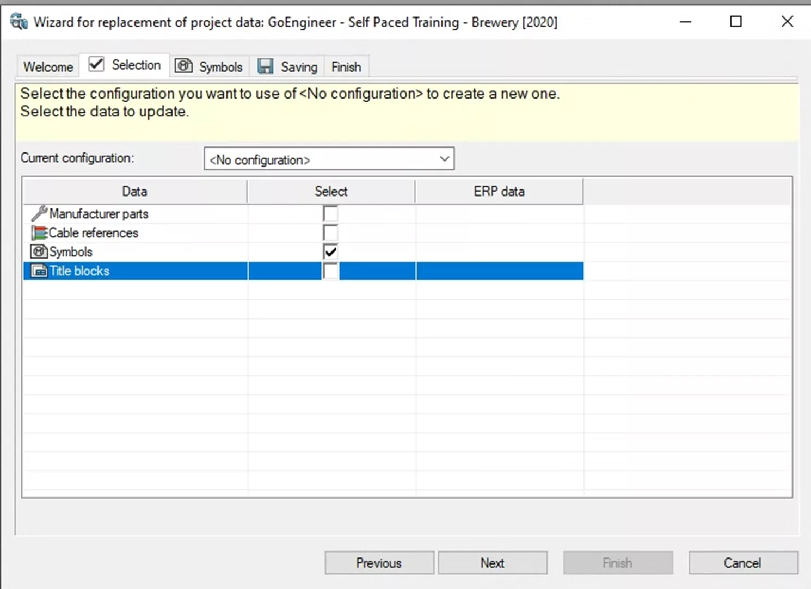Screen dimensions: 811x589
Task: Cancel the replacement wizard
Action: pos(743,563)
